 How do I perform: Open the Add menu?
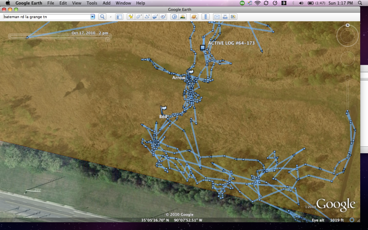click(106, 3)
